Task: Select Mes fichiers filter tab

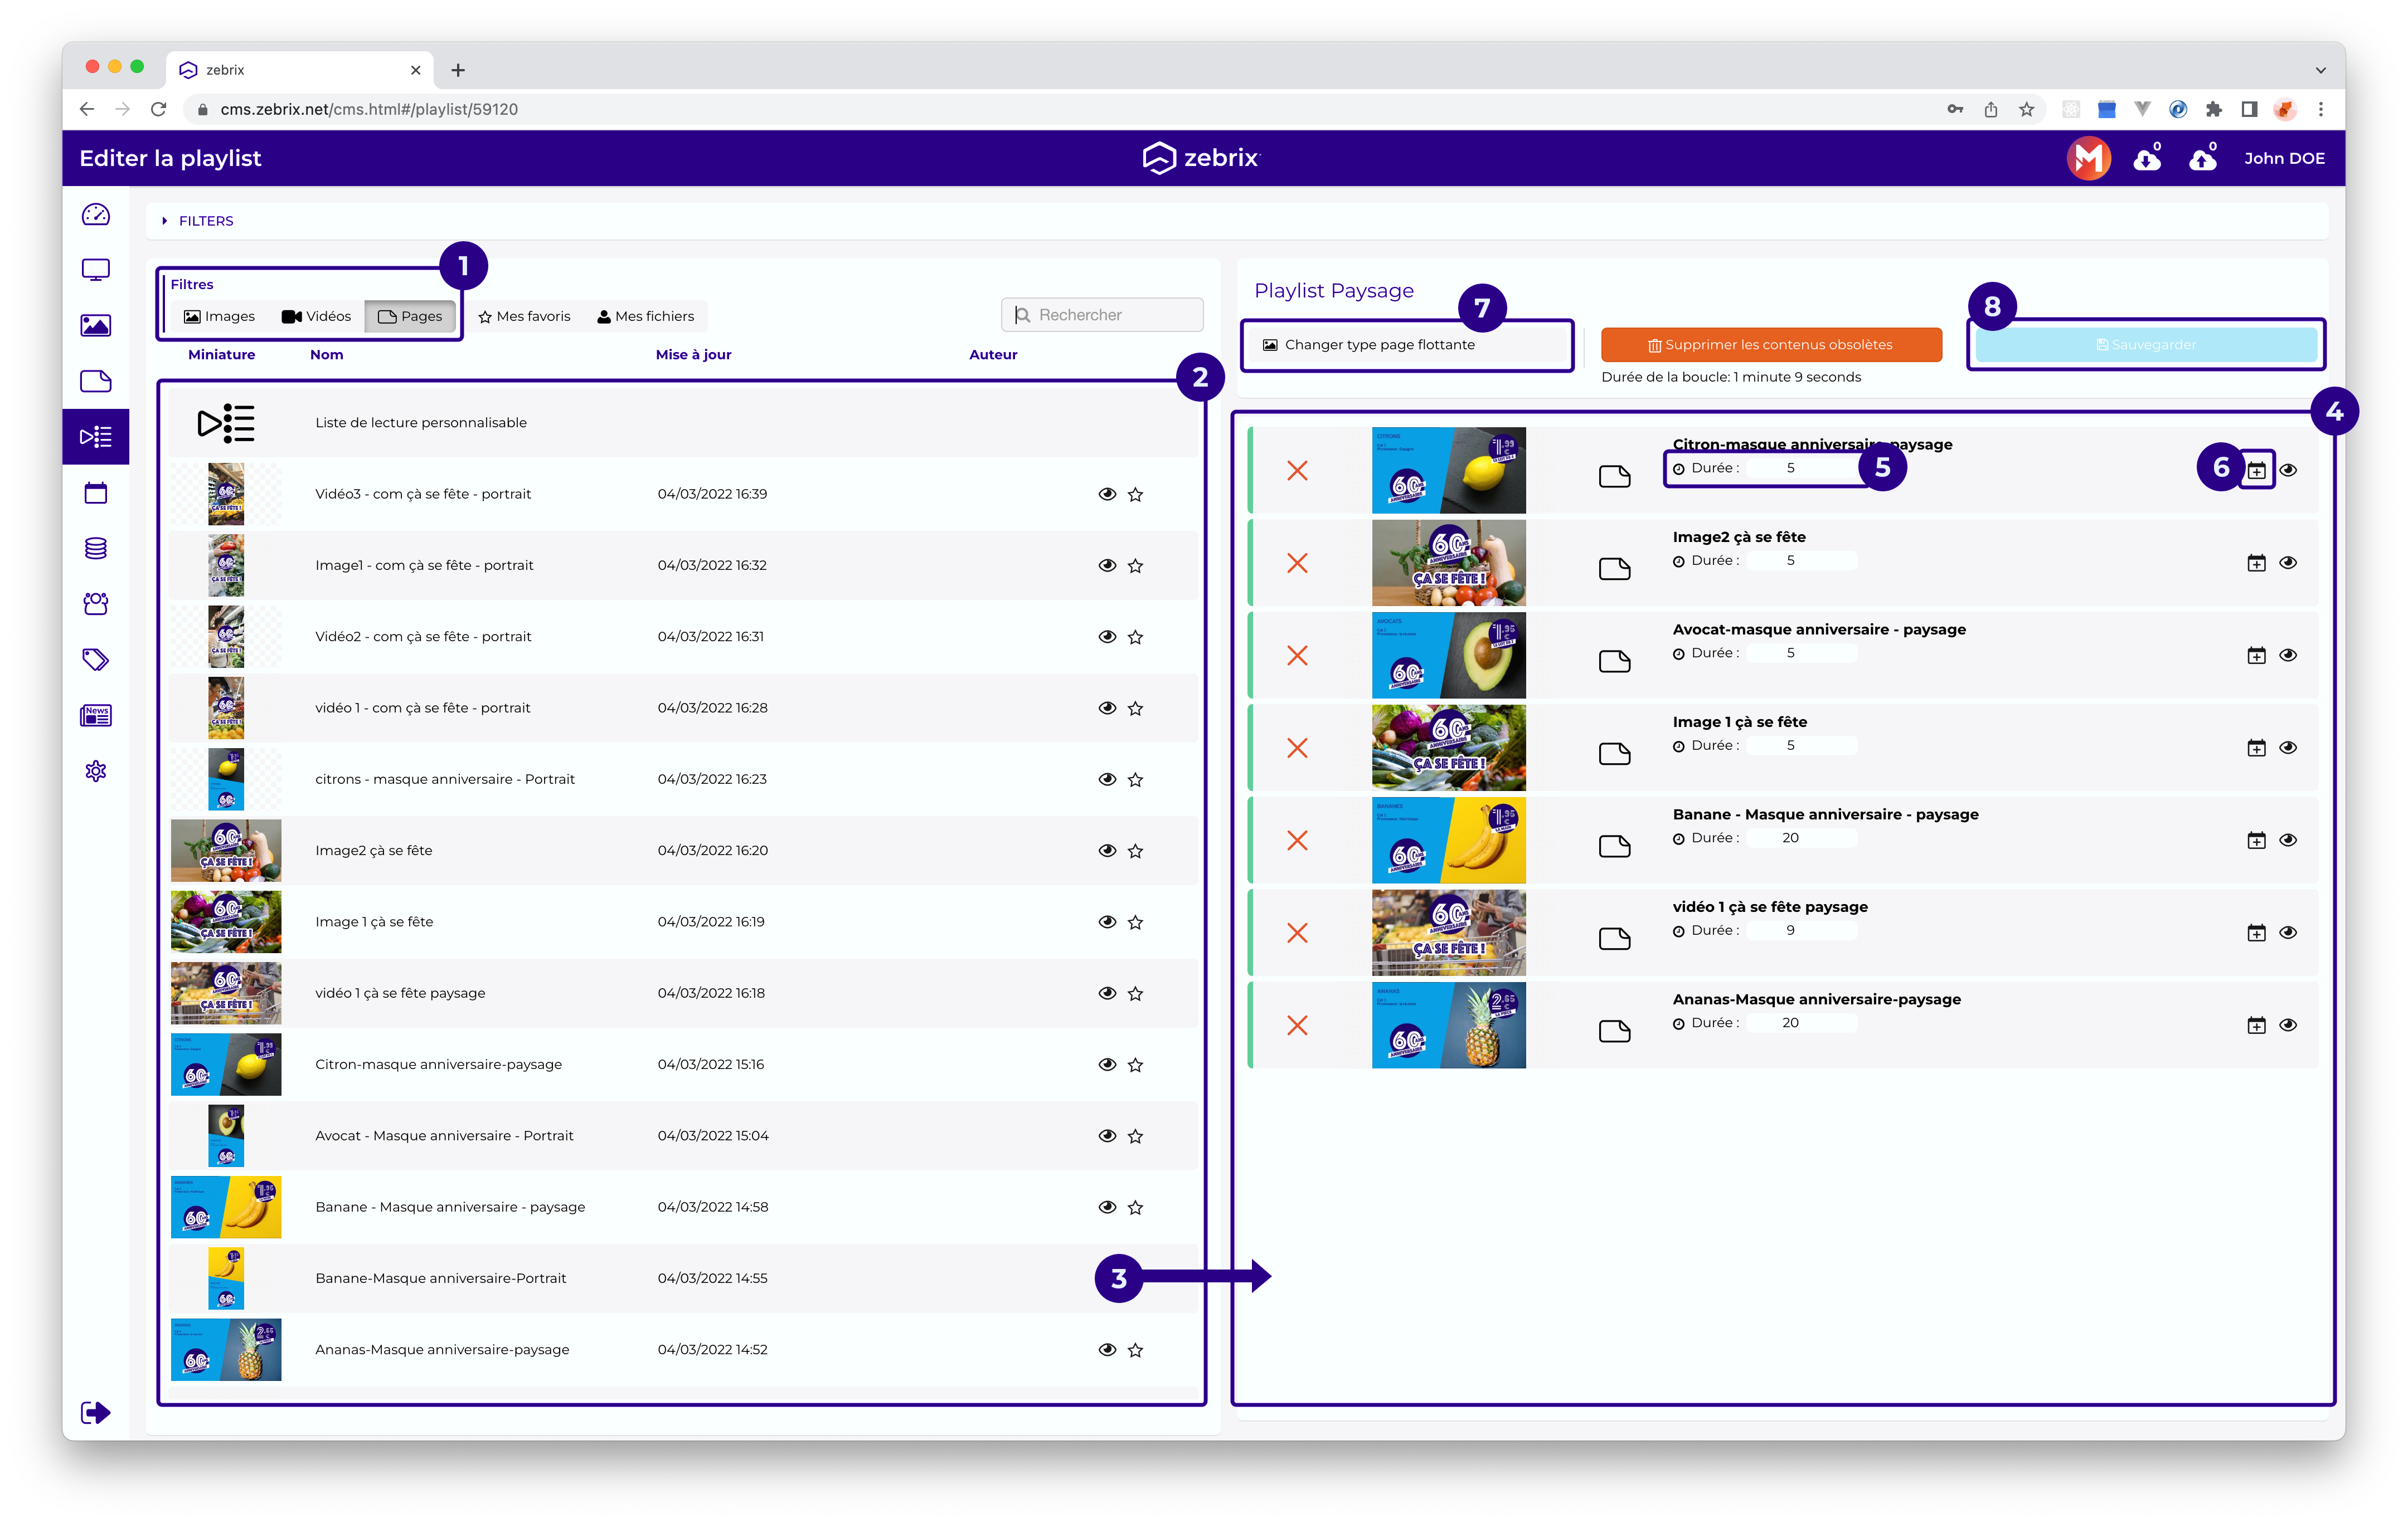Action: 645,317
